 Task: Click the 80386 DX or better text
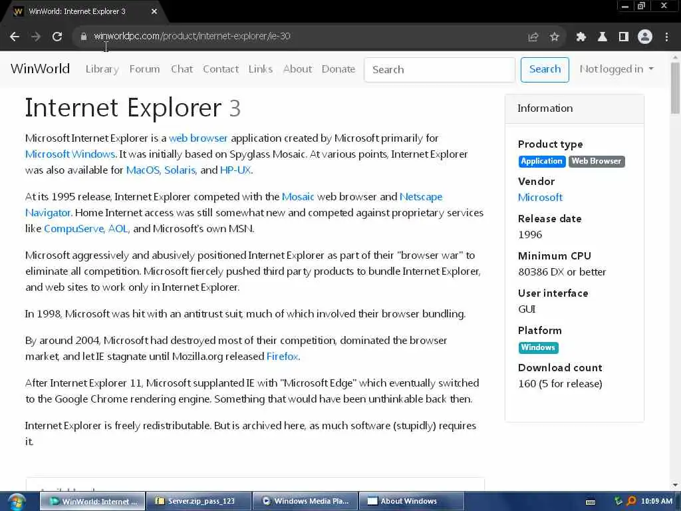tap(562, 272)
